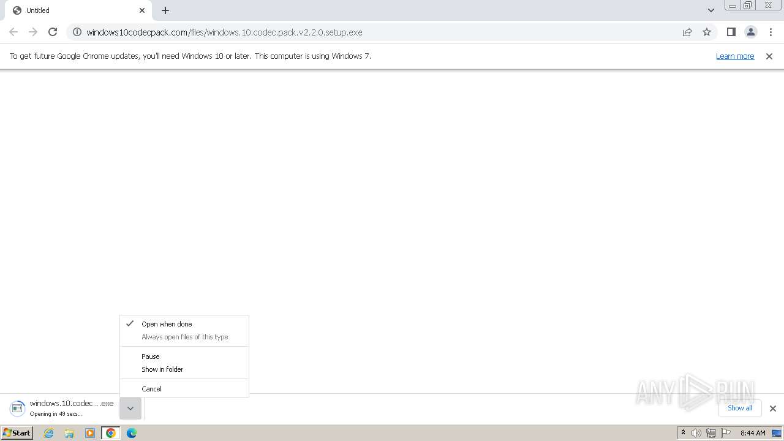Screen dimensions: 784x441
Task: View site information icon in address bar
Action: pyautogui.click(x=77, y=32)
